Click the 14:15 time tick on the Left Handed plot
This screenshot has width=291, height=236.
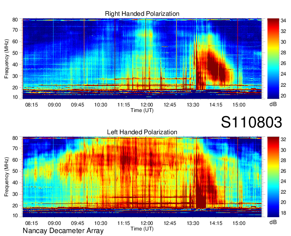tap(216, 223)
